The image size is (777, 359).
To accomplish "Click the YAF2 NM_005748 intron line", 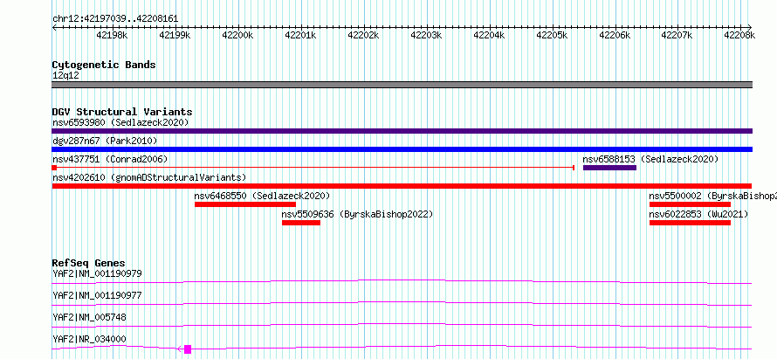I will (402, 325).
